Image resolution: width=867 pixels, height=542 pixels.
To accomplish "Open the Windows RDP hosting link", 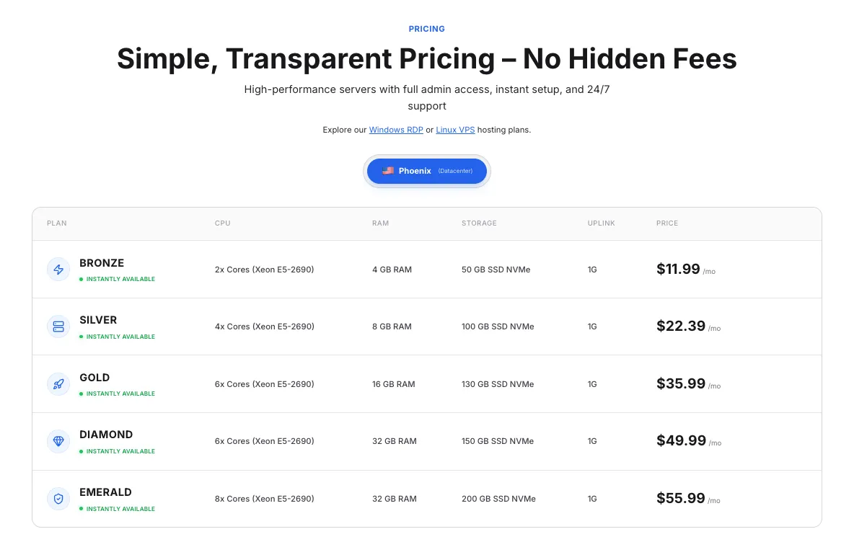I will coord(396,130).
